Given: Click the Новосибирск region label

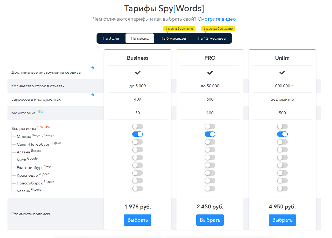Looking at the screenshot, I should 30,183.
